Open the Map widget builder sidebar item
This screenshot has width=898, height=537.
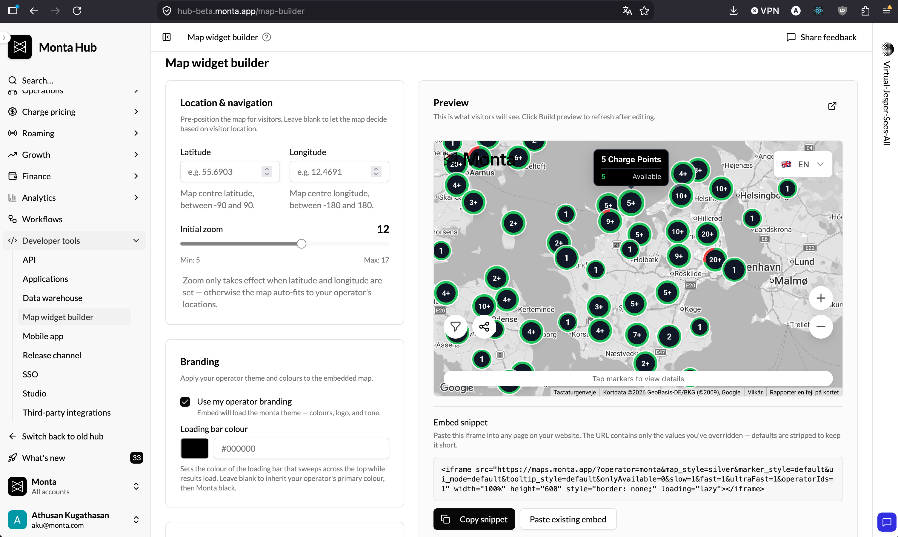coord(74,317)
